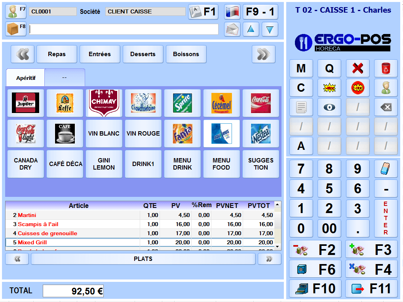Click the Q quantity button
Image resolution: width=403 pixels, height=302 pixels.
(329, 68)
